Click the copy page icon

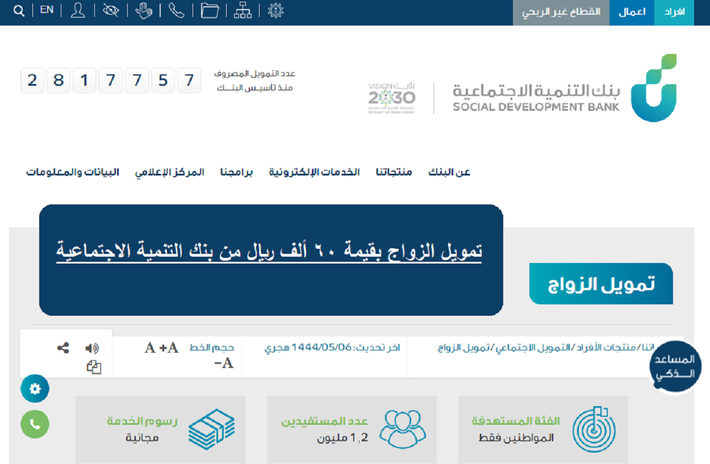94,367
